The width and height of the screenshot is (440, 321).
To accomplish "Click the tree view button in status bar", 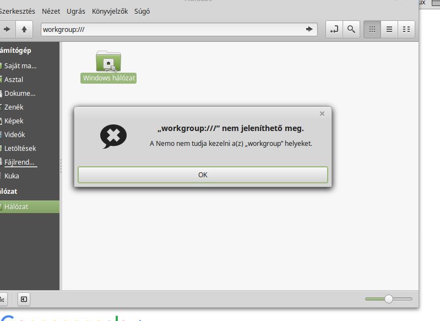I will click(x=3, y=299).
